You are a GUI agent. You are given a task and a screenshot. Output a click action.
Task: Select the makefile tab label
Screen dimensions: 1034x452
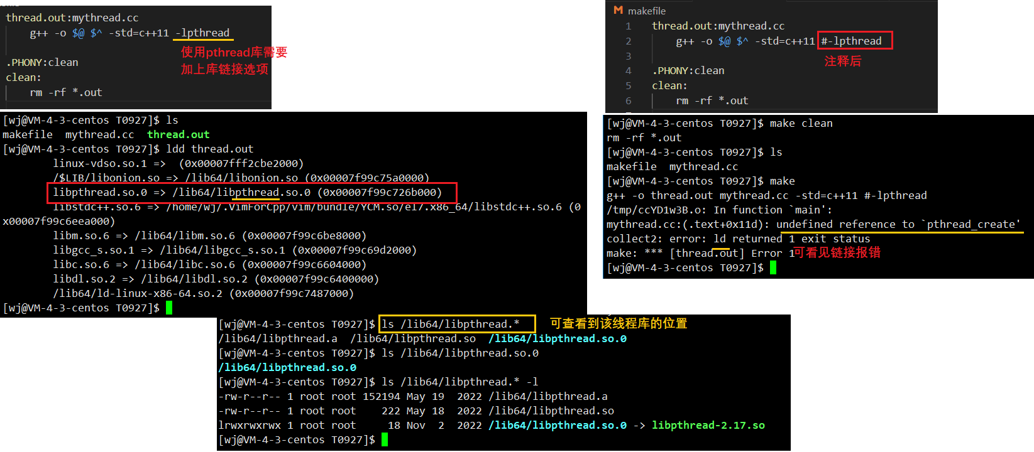[647, 11]
